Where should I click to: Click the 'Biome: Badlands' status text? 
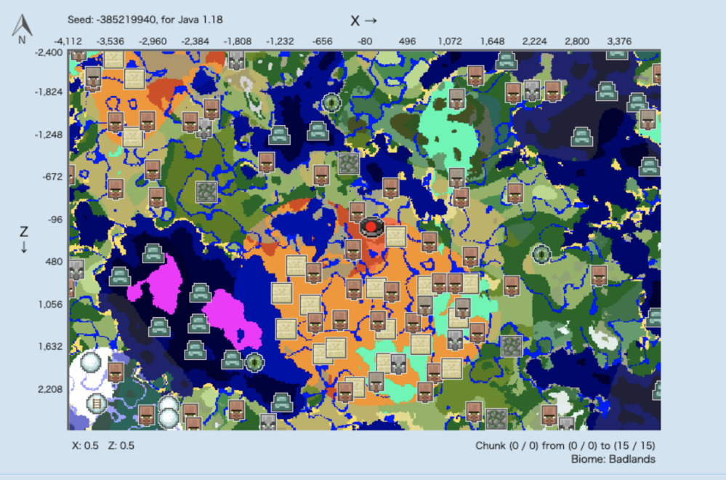pos(613,459)
